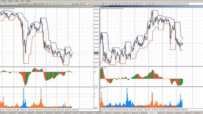The image size is (203, 114).
Task: Click the search field in toolbar
Action: point(196,4)
